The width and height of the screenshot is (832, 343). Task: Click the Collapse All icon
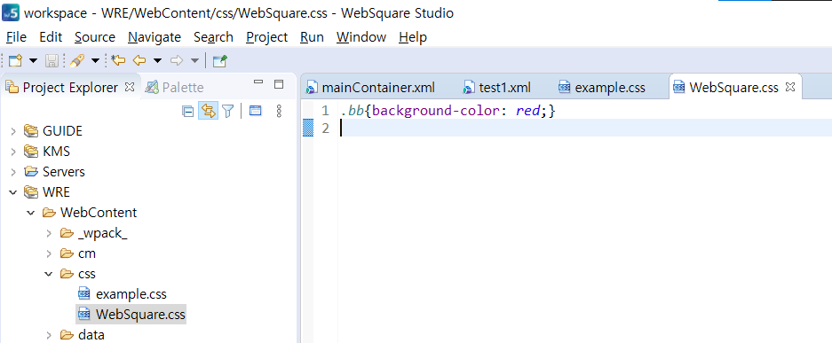coord(188,111)
